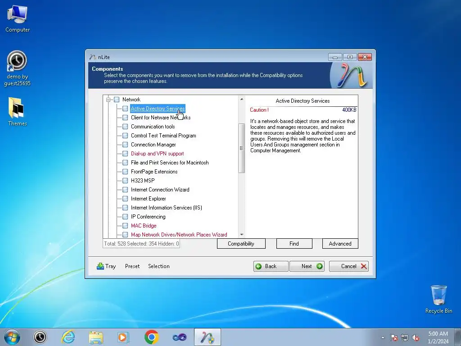The image size is (461, 346).
Task: Open the Compatibility options
Action: 241,244
